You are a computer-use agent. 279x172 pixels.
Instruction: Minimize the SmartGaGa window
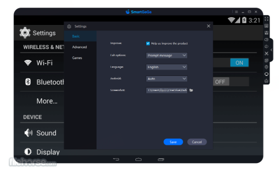tap(243, 12)
